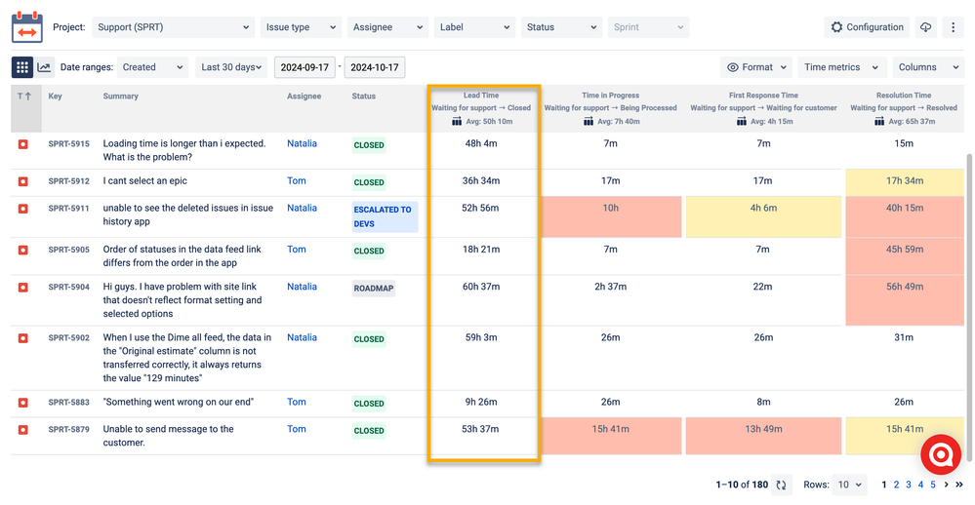975x505 pixels.
Task: Open the three-dot more options menu
Action: pos(954,27)
